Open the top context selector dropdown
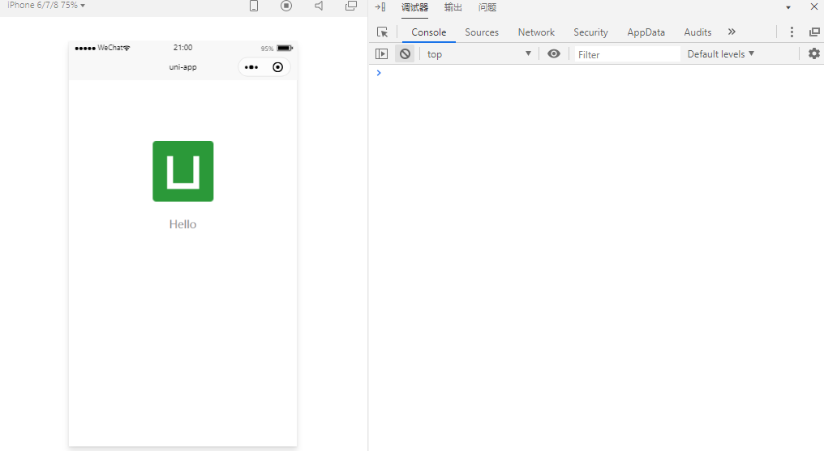This screenshot has width=824, height=451. tap(479, 54)
